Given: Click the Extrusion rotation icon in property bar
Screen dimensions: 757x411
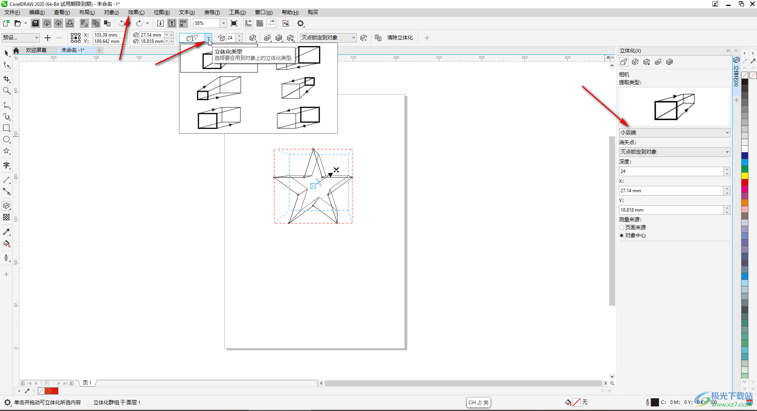Looking at the screenshot, I should pyautogui.click(x=253, y=38).
